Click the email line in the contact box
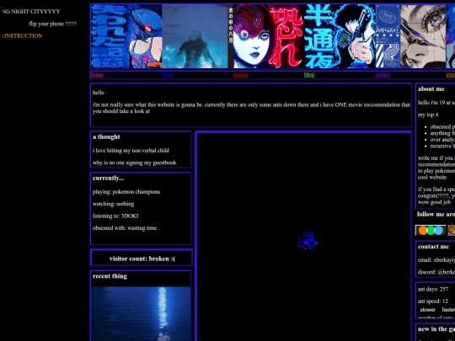 [436, 260]
